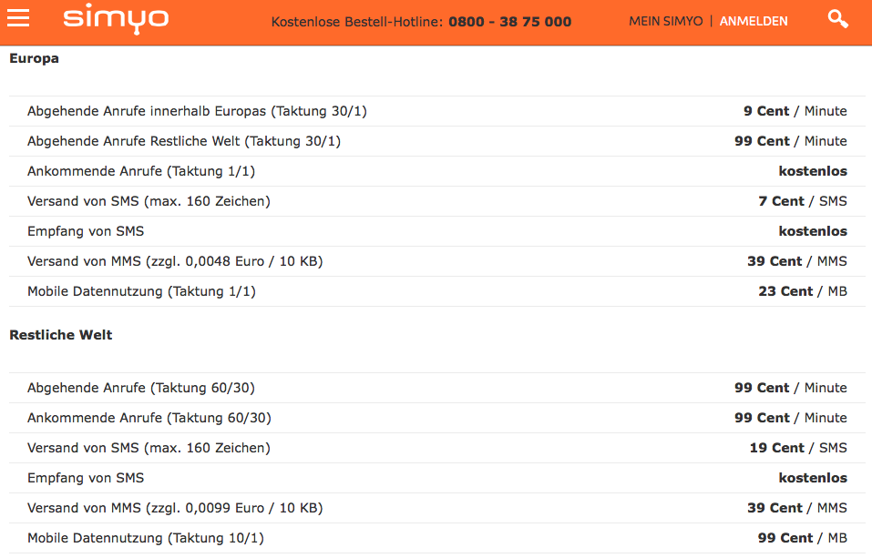872x558 pixels.
Task: Click the Mobile Datennutzung (Taktung 10/1) row
Action: coord(146,538)
